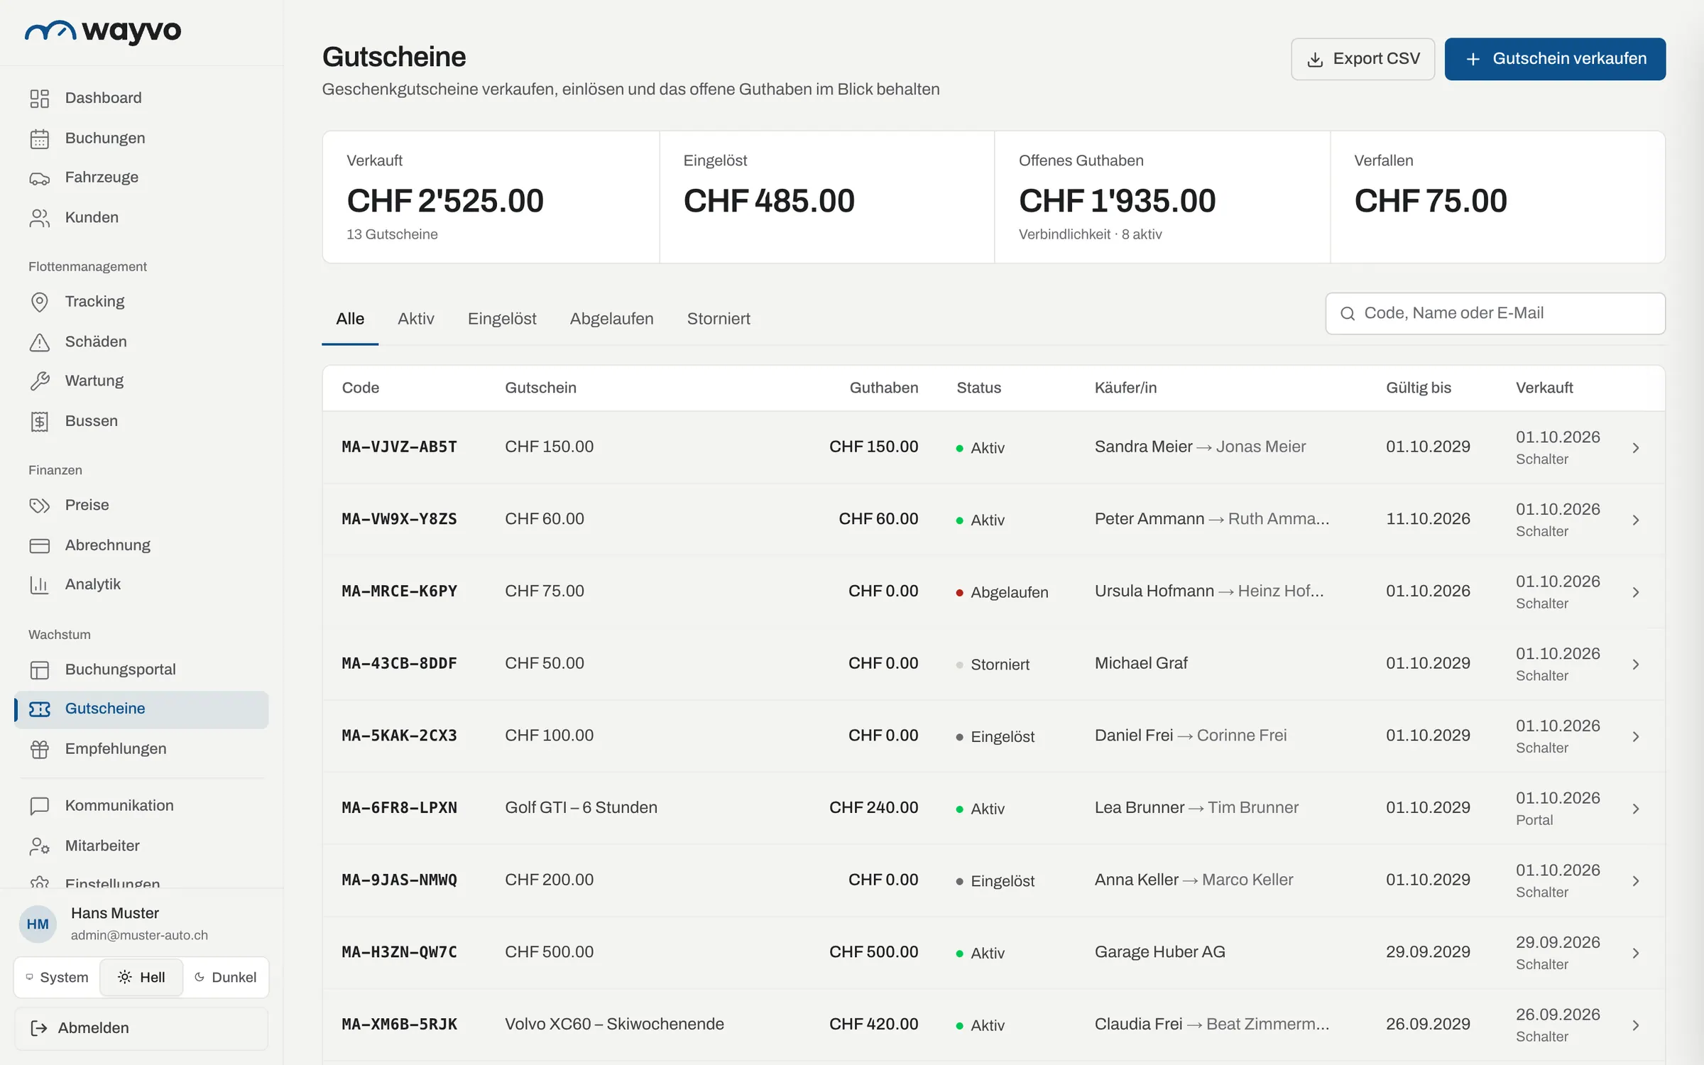
Task: Click the Abmelden logout button
Action: pos(141,1028)
